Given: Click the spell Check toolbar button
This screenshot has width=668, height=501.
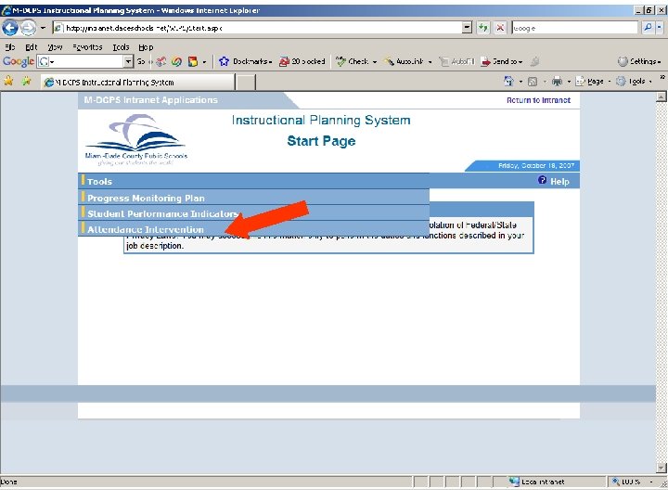Looking at the screenshot, I should pyautogui.click(x=353, y=62).
